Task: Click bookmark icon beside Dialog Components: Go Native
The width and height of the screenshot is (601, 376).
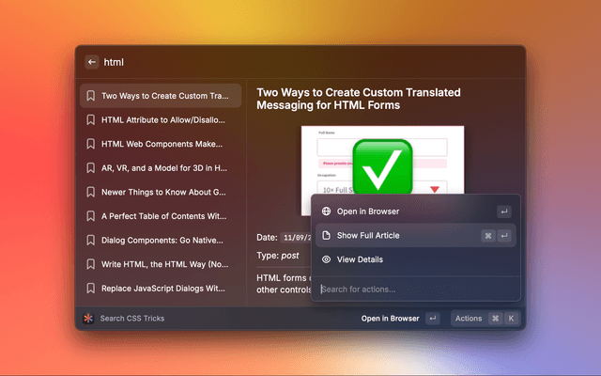Action: [90, 240]
